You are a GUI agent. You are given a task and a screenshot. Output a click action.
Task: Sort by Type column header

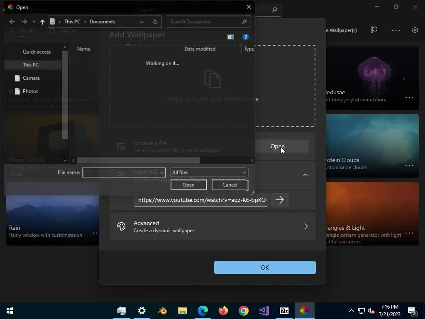249,49
